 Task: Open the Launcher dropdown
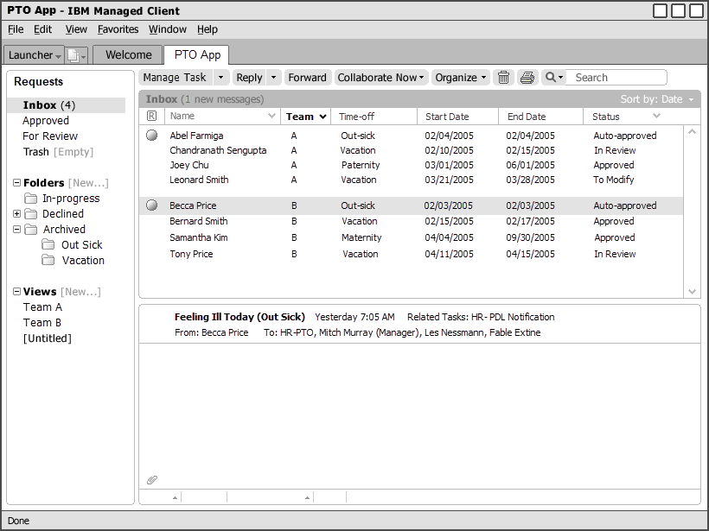58,56
